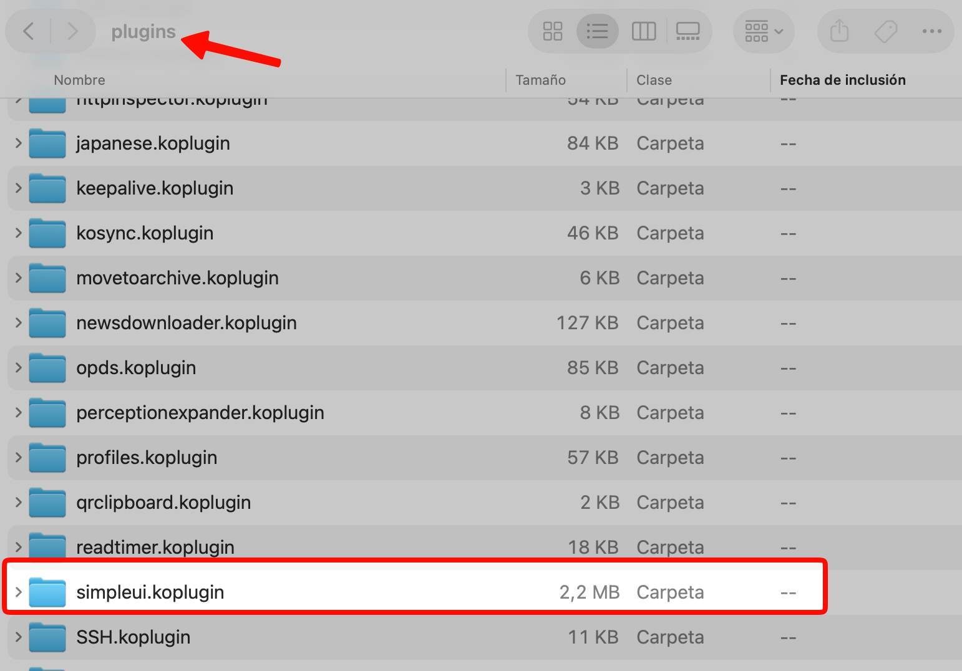Open the tag editing button
The image size is (962, 671).
coord(885,31)
